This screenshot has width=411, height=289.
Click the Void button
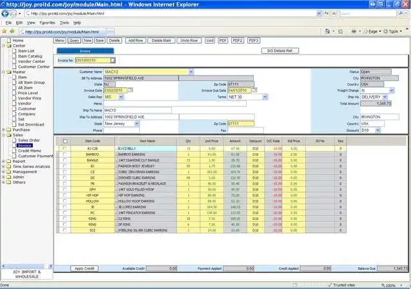pos(210,40)
